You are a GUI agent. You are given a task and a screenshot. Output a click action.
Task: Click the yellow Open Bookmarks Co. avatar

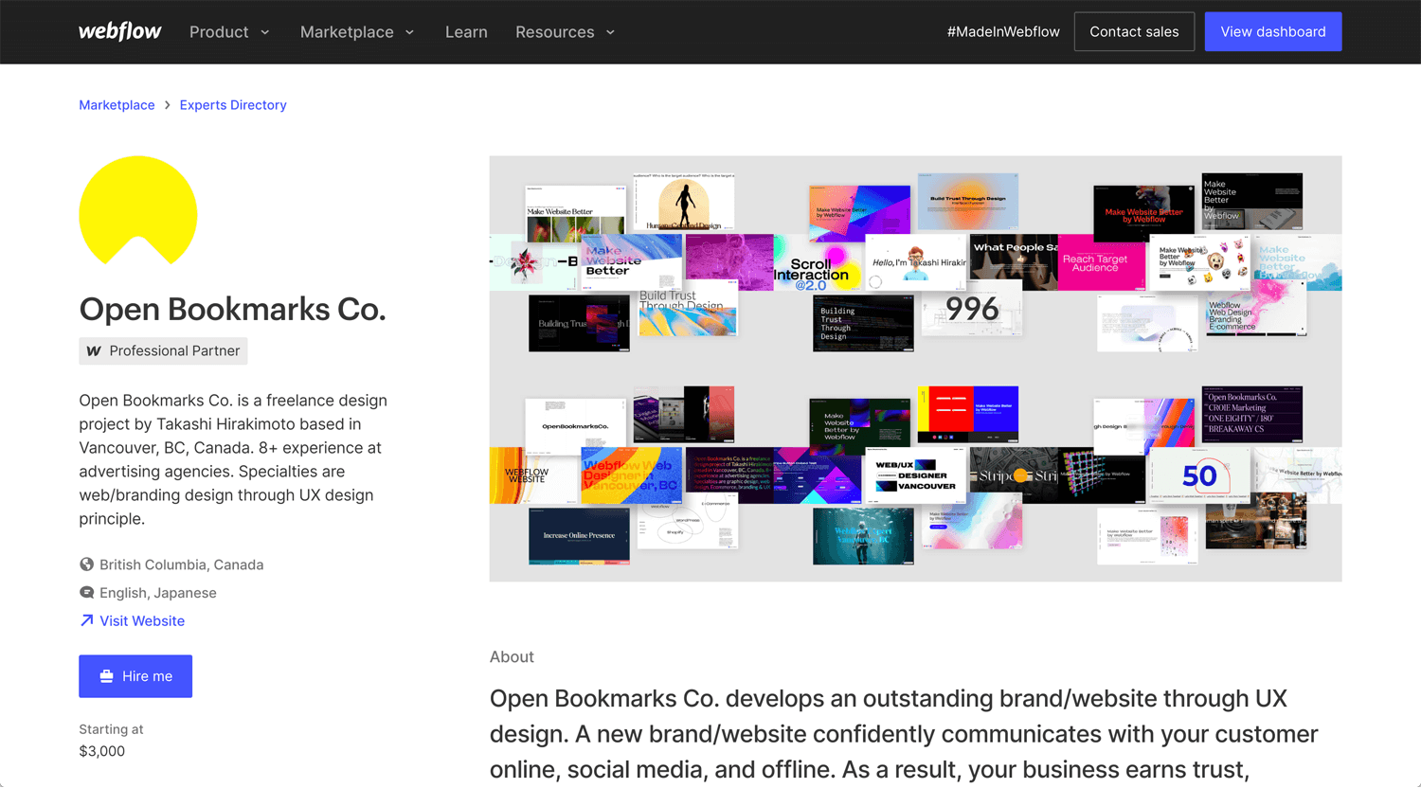pos(138,210)
